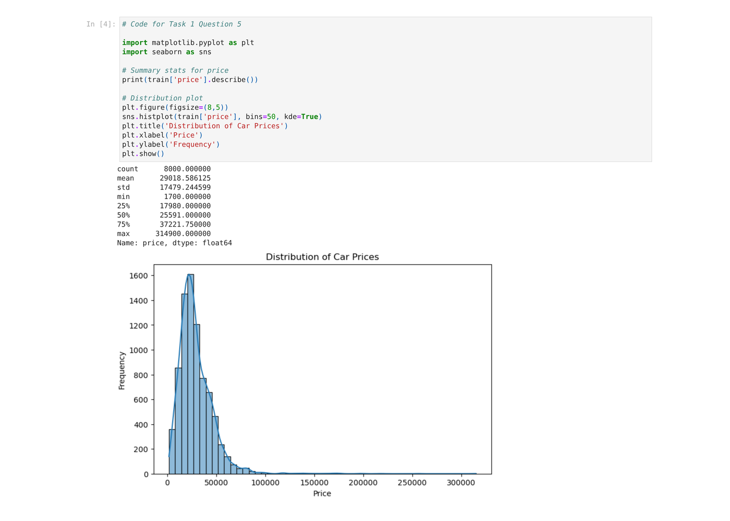The height and width of the screenshot is (521, 730).
Task: Click the 'import matplotlib.pyplot as plt' line
Action: pyautogui.click(x=188, y=43)
